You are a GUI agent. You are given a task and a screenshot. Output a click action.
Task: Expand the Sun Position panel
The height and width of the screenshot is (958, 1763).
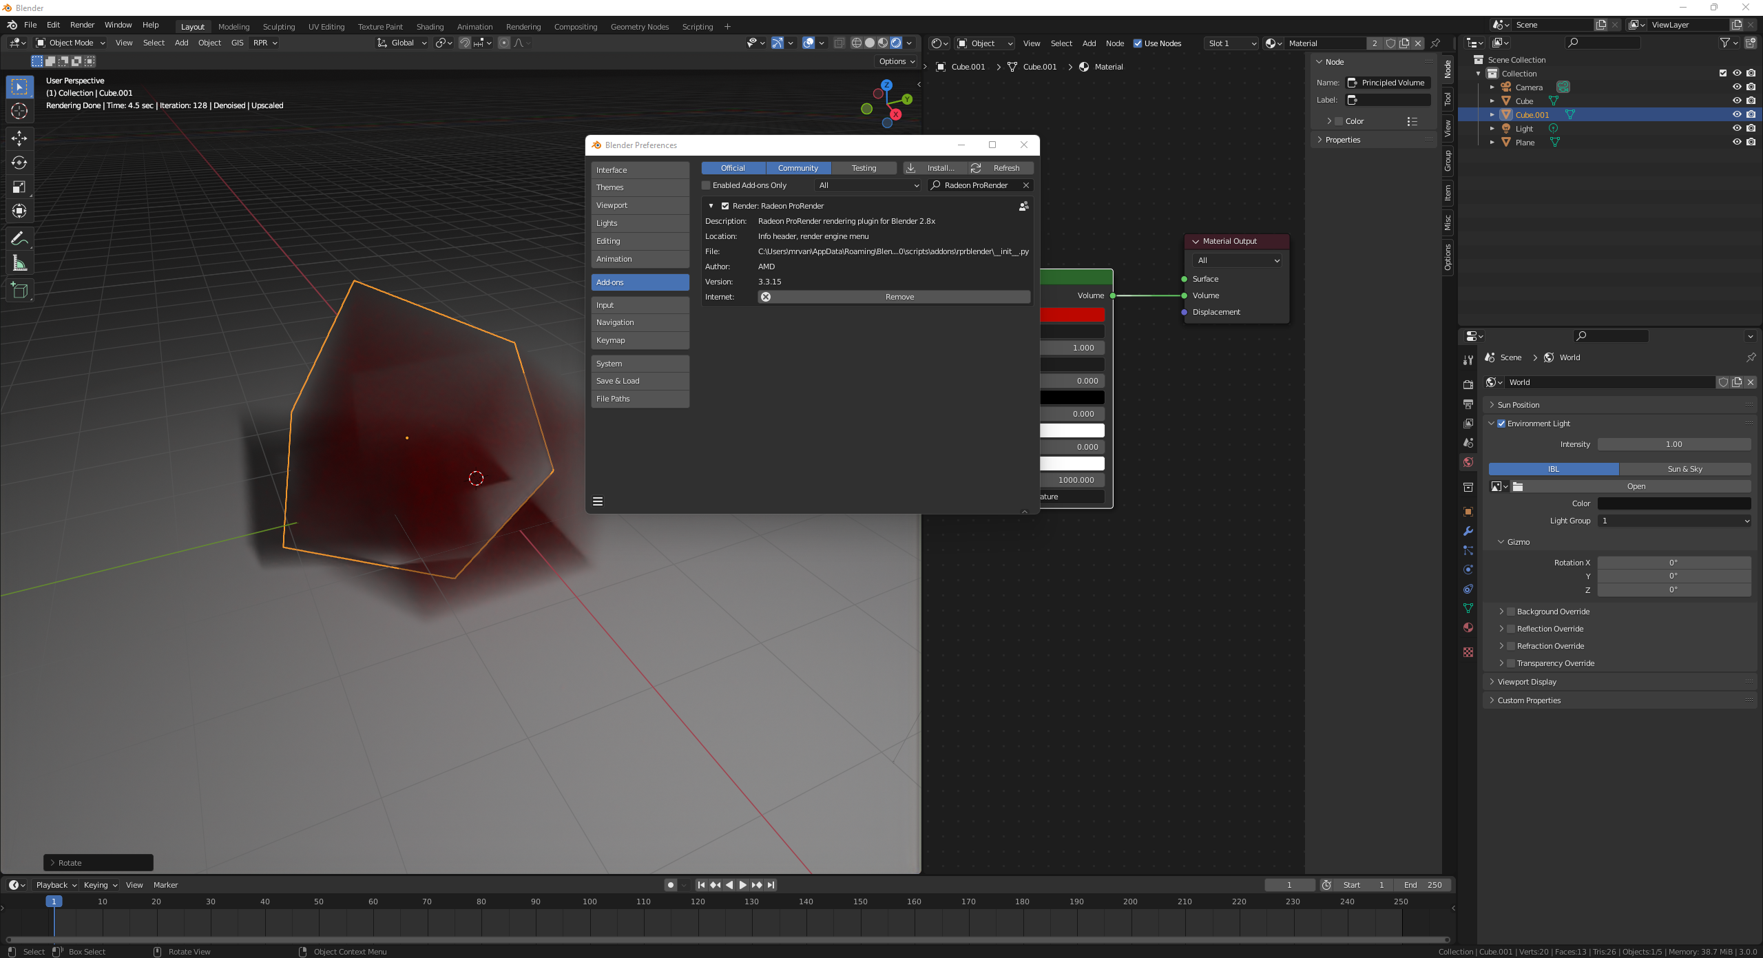click(x=1519, y=405)
